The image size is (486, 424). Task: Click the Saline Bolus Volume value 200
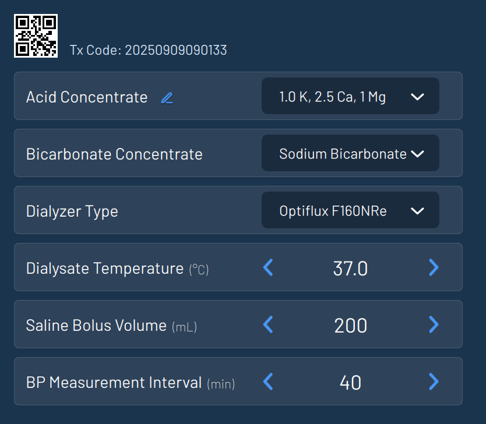coord(350,325)
